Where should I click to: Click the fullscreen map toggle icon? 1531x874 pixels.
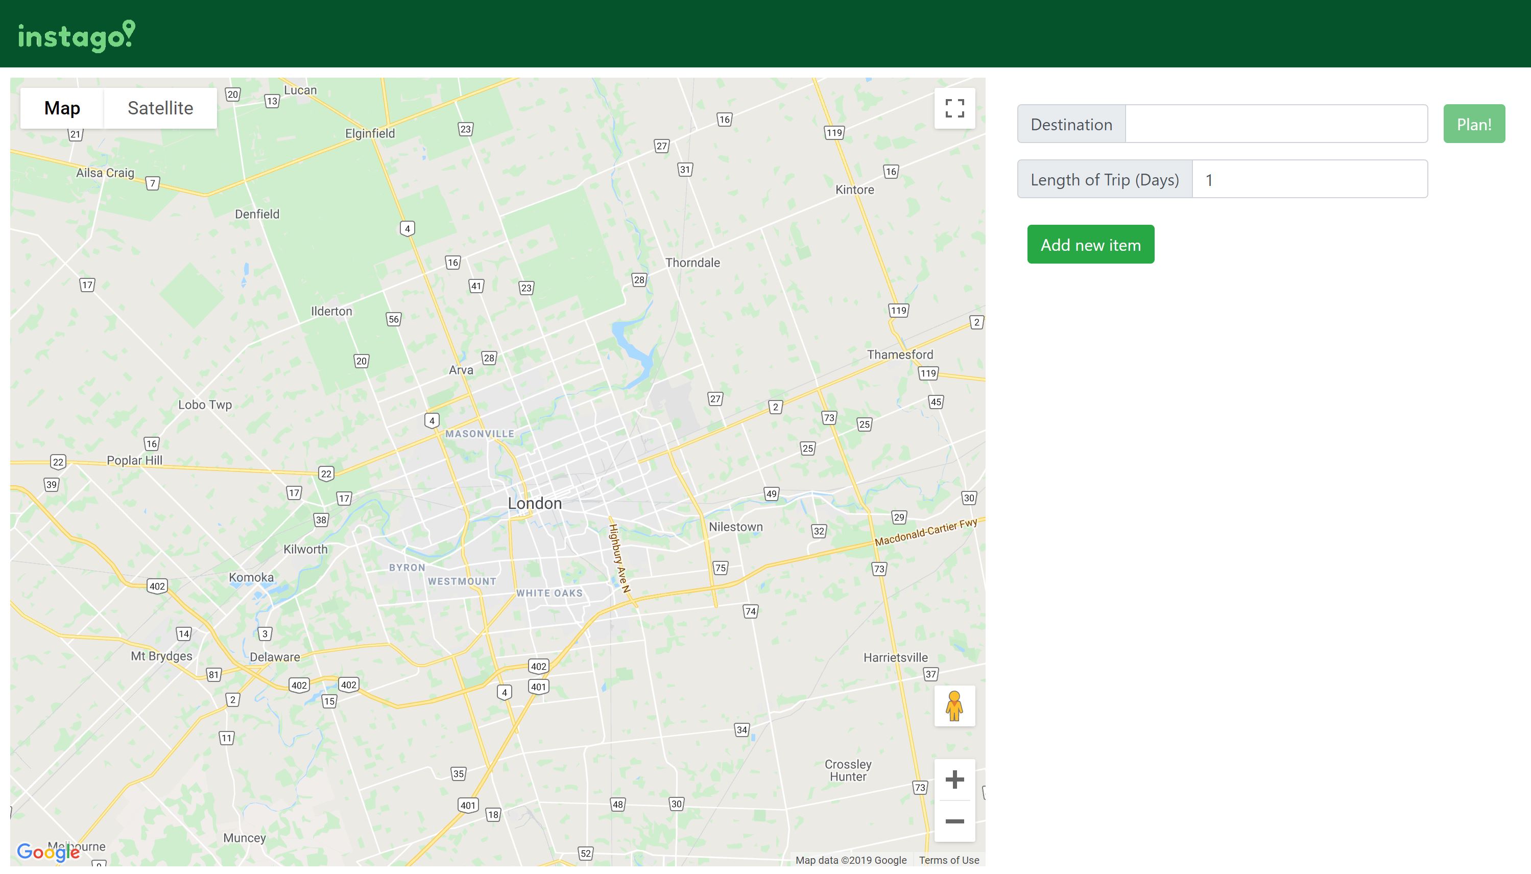[954, 109]
